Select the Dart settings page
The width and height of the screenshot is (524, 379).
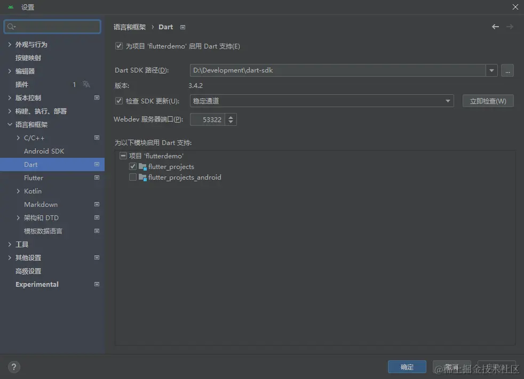pyautogui.click(x=52, y=164)
